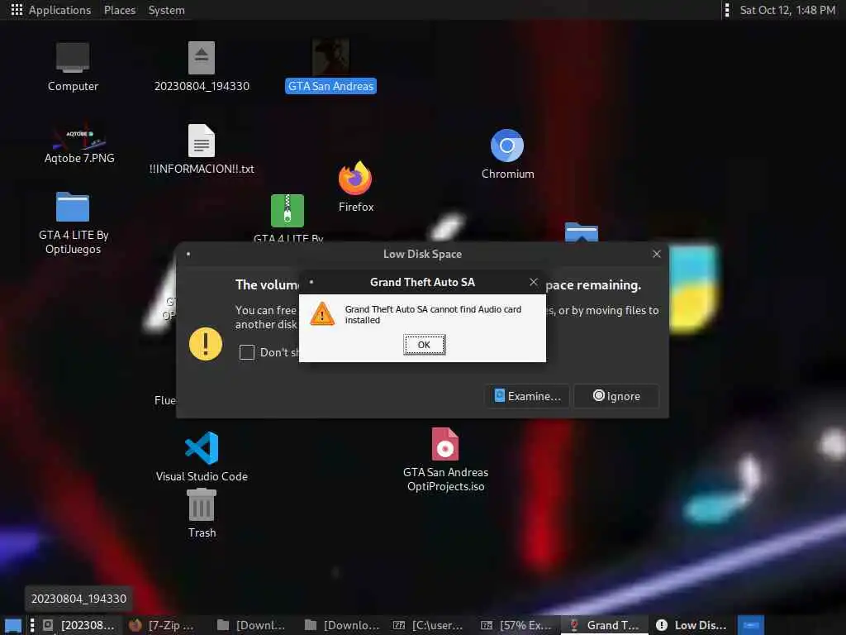The width and height of the screenshot is (846, 635).
Task: Select the green GTA 4 LITE zip archive
Action: pyautogui.click(x=287, y=211)
